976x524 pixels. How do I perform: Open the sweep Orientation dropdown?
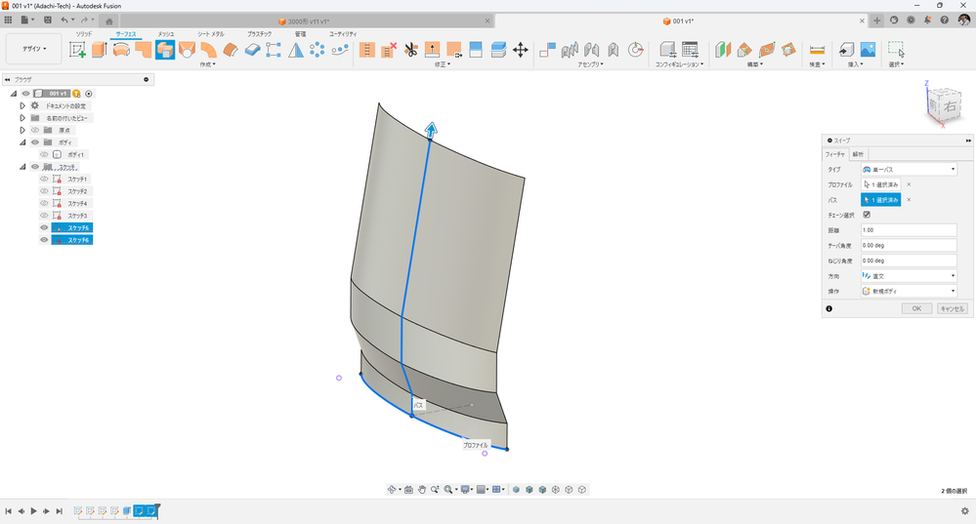(909, 276)
